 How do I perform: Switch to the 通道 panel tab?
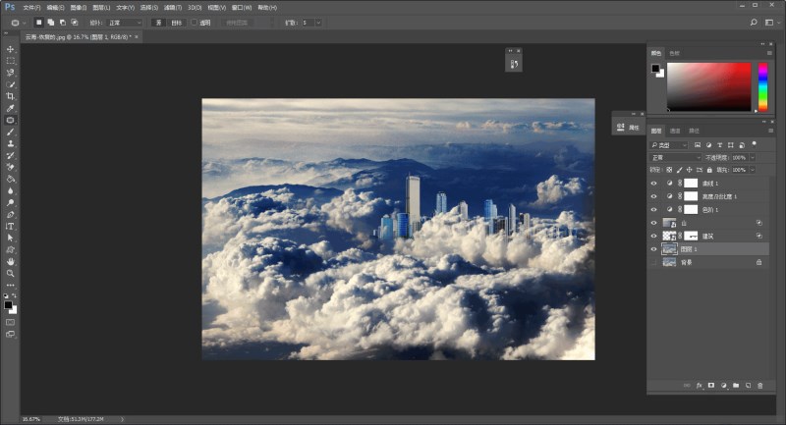pyautogui.click(x=675, y=131)
